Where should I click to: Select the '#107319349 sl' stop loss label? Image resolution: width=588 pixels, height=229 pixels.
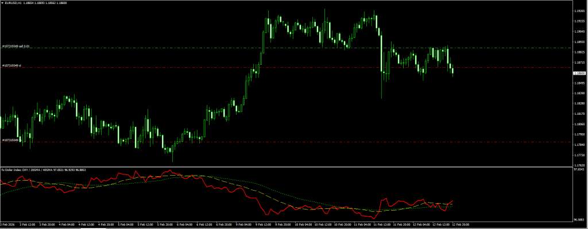pos(11,65)
